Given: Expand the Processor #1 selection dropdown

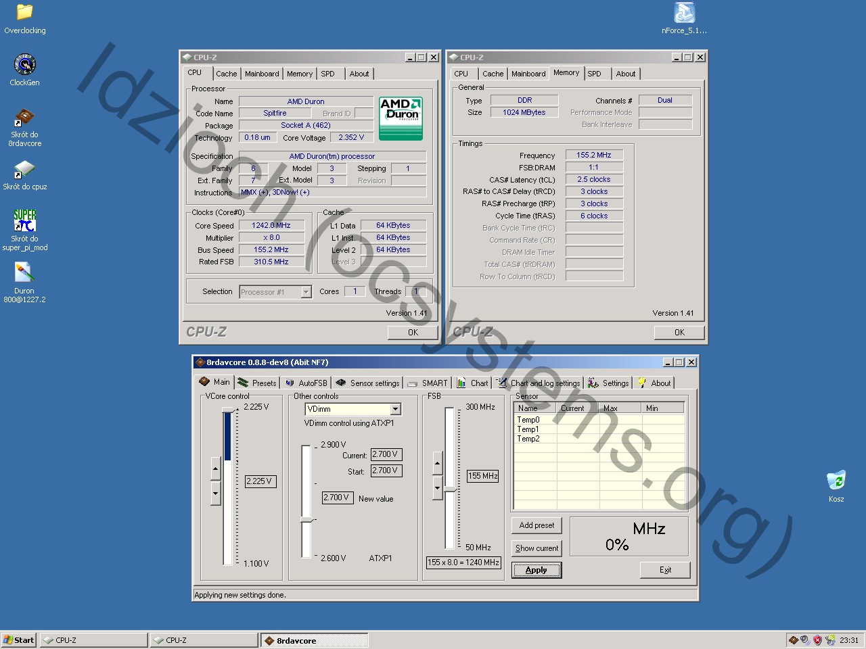Looking at the screenshot, I should point(306,292).
